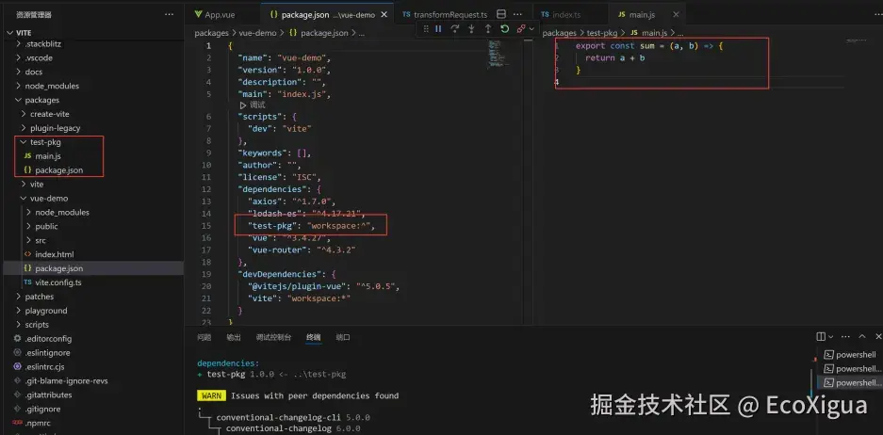The image size is (883, 435).
Task: Grab the debug toolbar drag handle
Action: (x=426, y=28)
